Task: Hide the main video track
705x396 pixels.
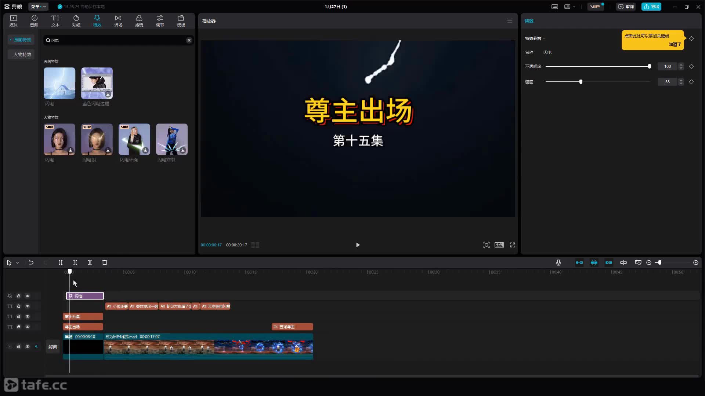Action: pyautogui.click(x=28, y=346)
